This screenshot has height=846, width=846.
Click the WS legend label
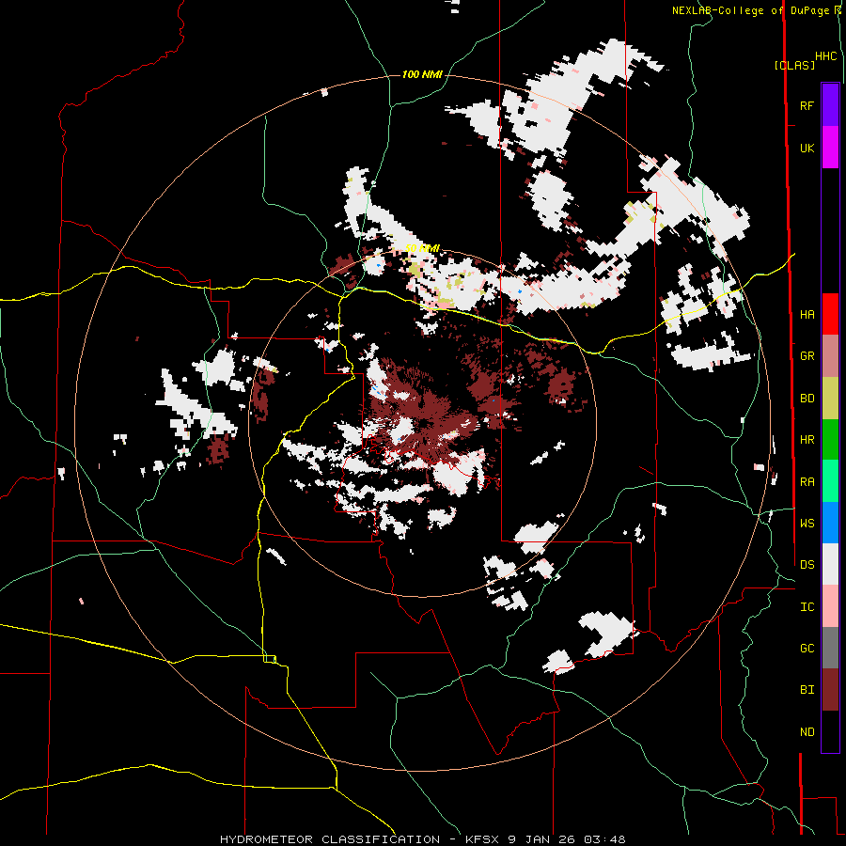pyautogui.click(x=807, y=523)
